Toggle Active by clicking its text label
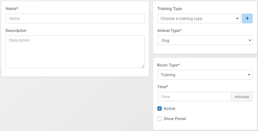This screenshot has width=258, height=131. (x=169, y=108)
